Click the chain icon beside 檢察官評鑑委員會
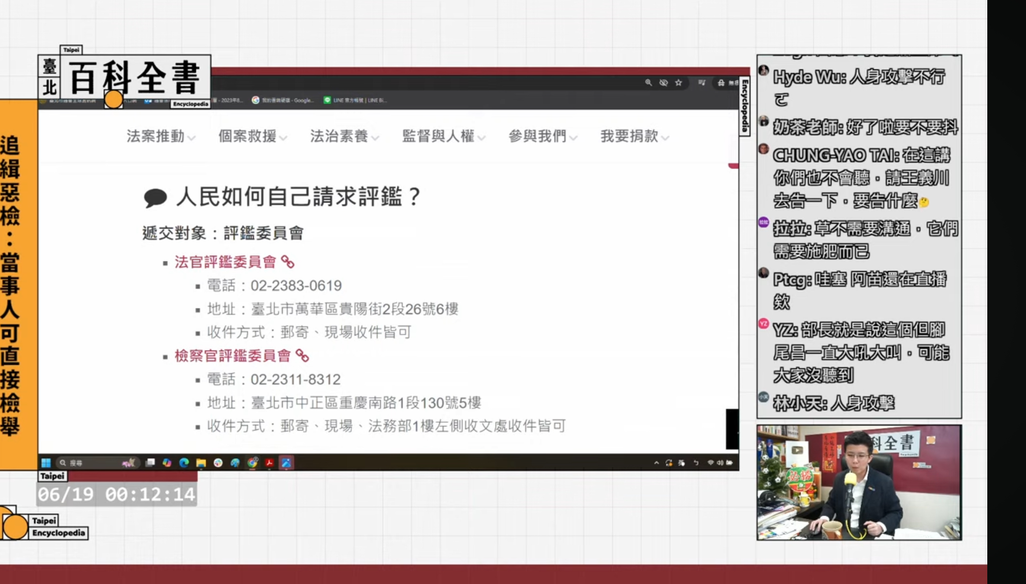The width and height of the screenshot is (1026, 584). click(302, 356)
